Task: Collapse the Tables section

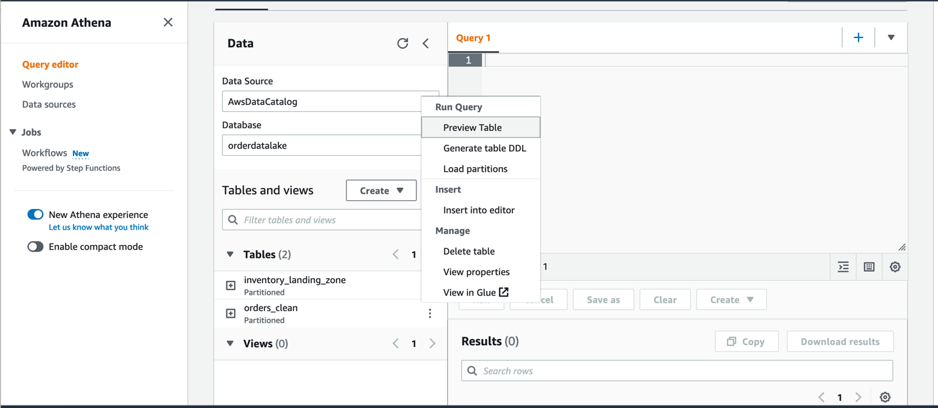Action: 230,254
